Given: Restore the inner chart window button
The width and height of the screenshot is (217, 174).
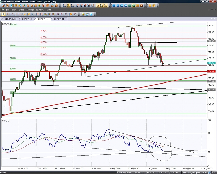Looking at the screenshot, I should [212, 10].
